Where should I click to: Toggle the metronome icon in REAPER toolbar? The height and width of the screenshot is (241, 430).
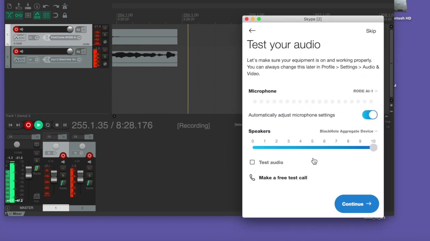pyautogui.click(x=65, y=6)
